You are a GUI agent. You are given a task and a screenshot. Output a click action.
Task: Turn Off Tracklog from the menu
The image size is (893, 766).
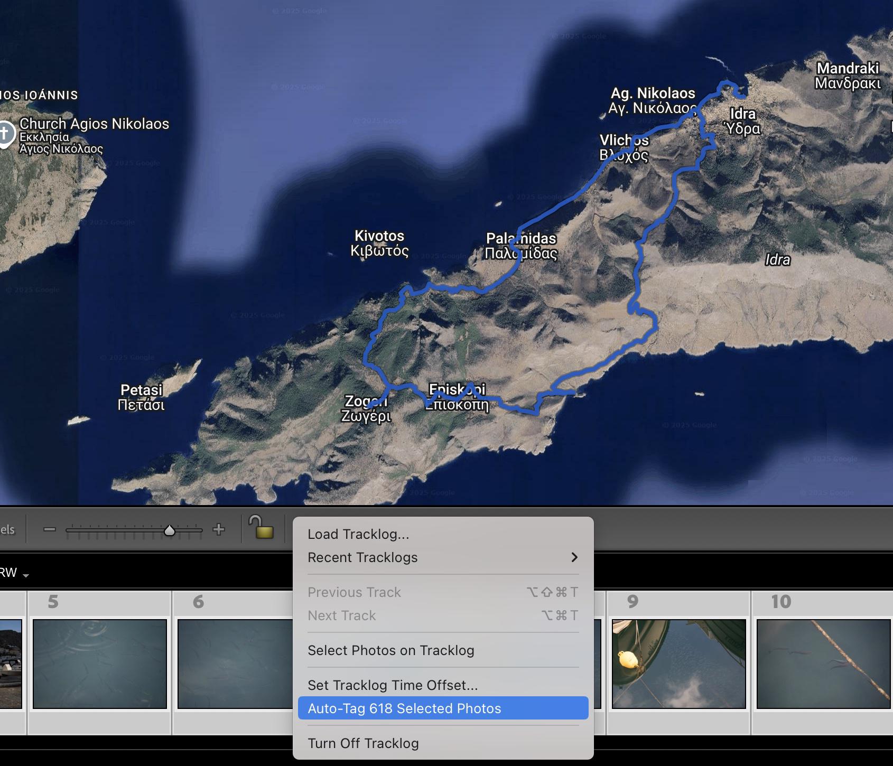[363, 743]
